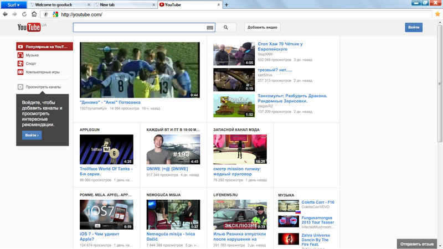
Task: Close the New tab tab
Action: pos(154,5)
